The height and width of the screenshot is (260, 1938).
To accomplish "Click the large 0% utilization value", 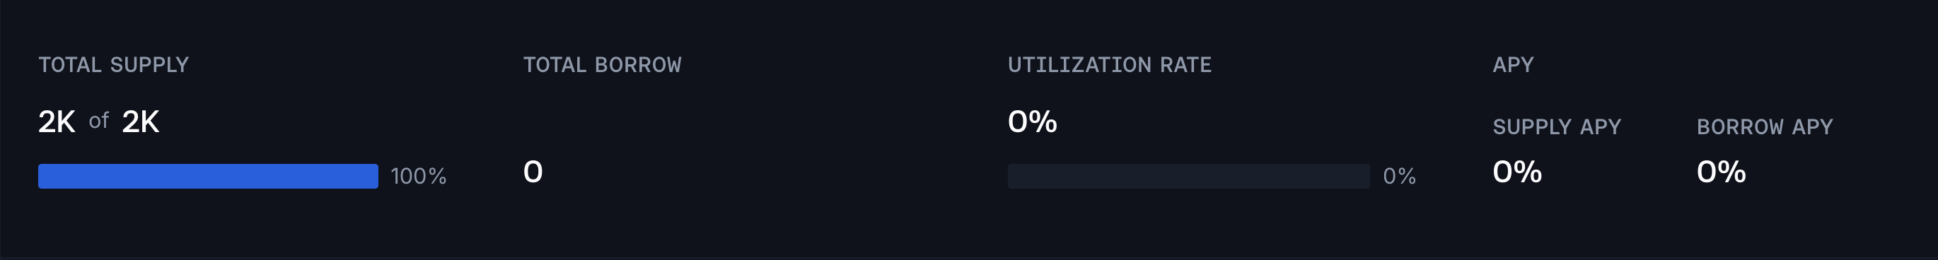I will click(1032, 122).
